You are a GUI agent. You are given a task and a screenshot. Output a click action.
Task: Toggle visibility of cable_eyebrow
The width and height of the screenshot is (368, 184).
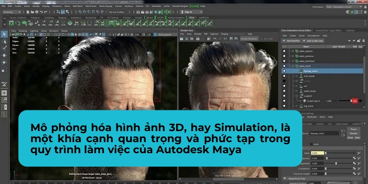(x=284, y=56)
